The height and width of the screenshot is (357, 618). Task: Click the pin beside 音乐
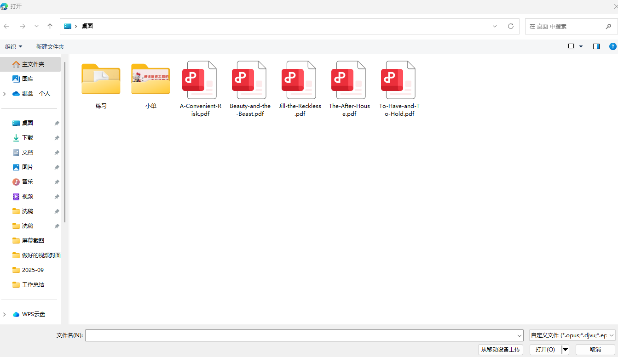pyautogui.click(x=57, y=182)
